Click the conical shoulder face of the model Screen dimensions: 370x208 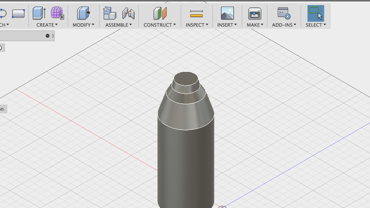(186, 116)
